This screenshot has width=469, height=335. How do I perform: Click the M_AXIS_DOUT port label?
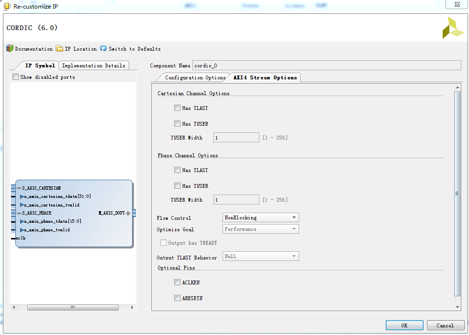112,213
